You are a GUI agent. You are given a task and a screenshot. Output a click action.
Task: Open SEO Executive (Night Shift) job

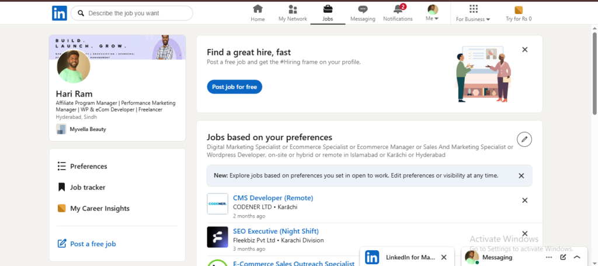pos(276,231)
